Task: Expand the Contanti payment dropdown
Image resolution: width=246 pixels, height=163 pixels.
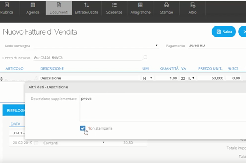Action: (x=103, y=143)
